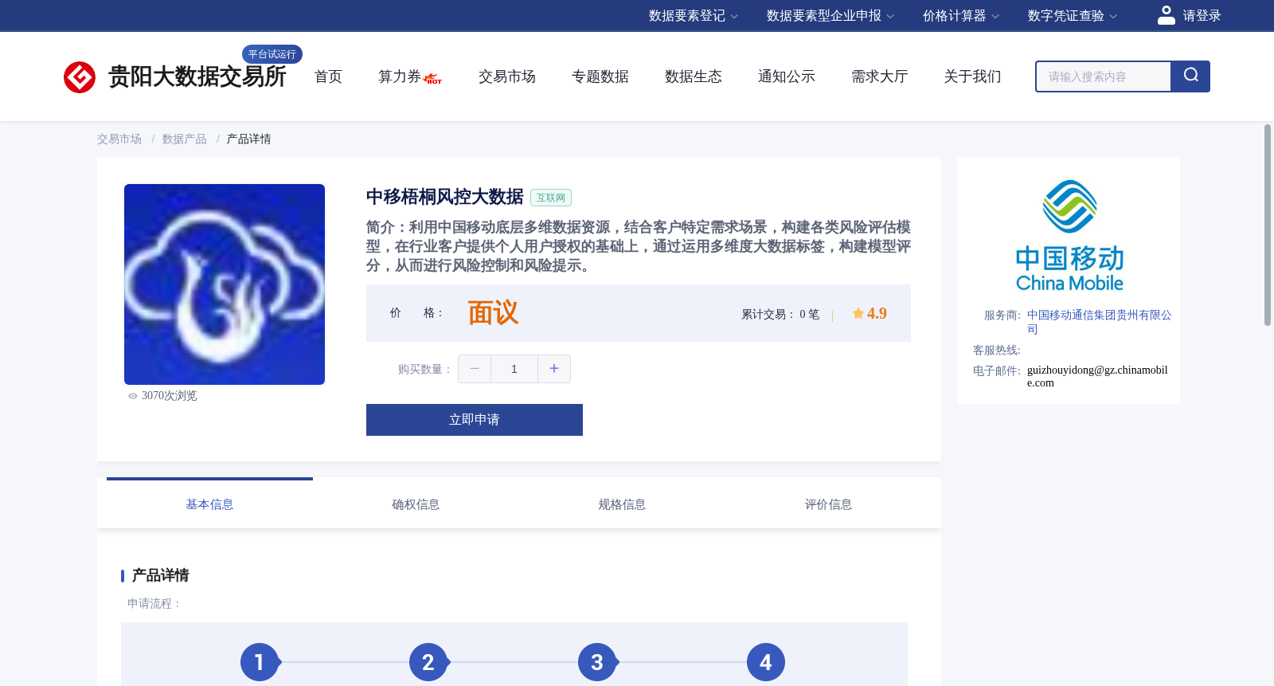Screen dimensions: 1274x686
Task: Expand the 数据要素登记 dropdown
Action: (694, 16)
